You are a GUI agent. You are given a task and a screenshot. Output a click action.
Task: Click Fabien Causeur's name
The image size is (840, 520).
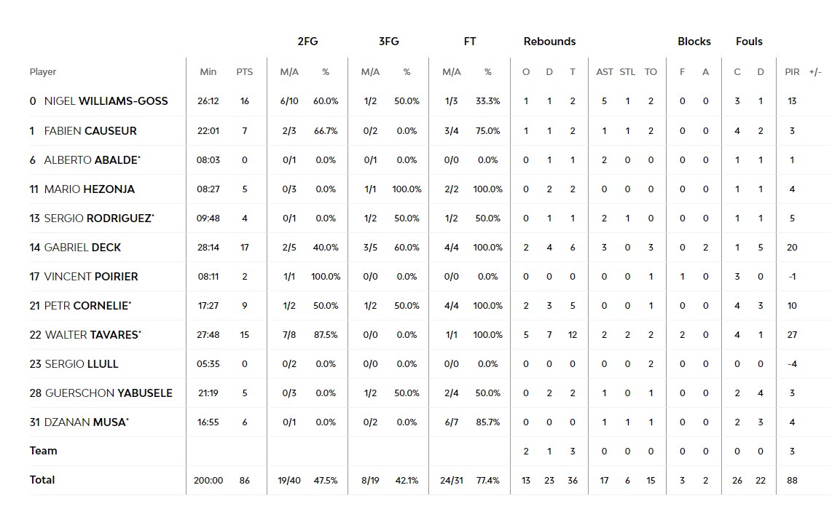pyautogui.click(x=90, y=131)
